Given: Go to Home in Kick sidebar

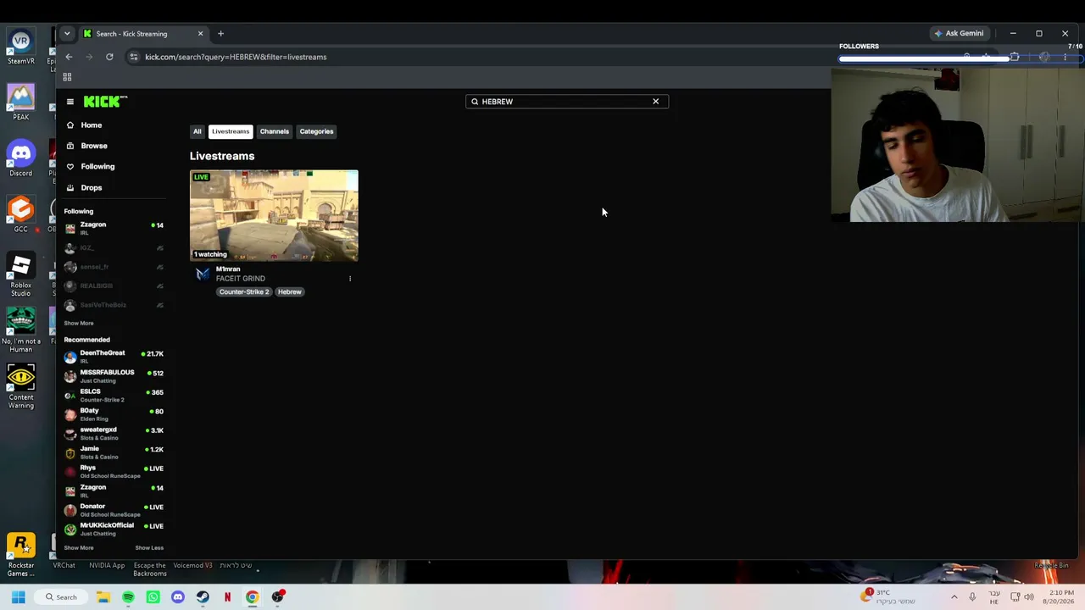Looking at the screenshot, I should click(92, 125).
